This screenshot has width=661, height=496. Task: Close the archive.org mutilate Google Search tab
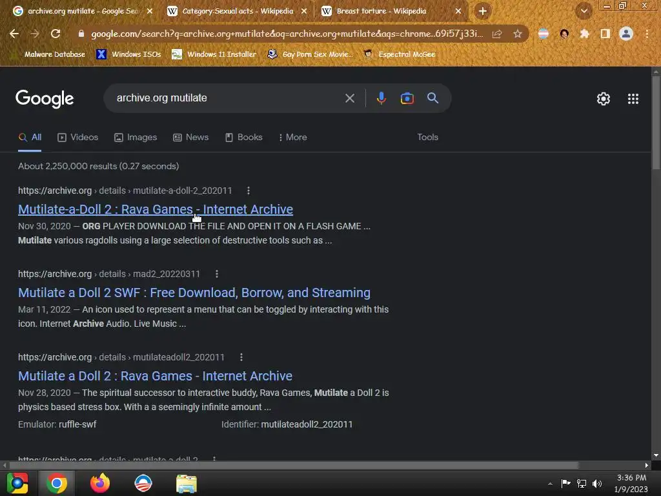[x=150, y=11]
